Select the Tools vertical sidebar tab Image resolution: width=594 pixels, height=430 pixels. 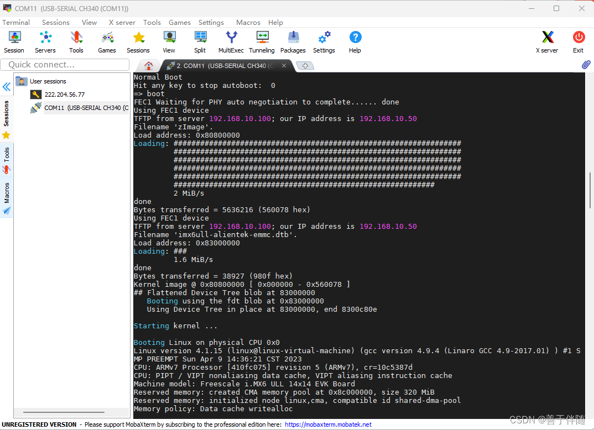click(7, 160)
